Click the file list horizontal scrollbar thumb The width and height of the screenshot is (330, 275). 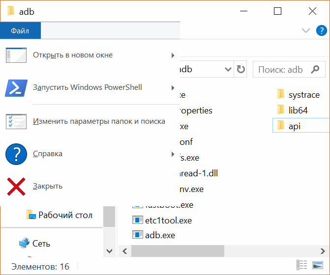click(178, 251)
